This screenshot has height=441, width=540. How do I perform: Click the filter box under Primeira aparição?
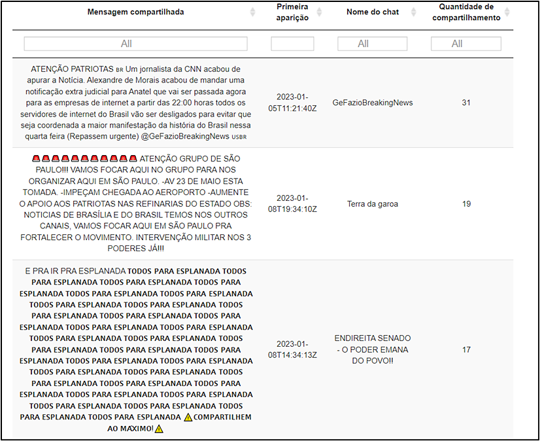point(292,43)
